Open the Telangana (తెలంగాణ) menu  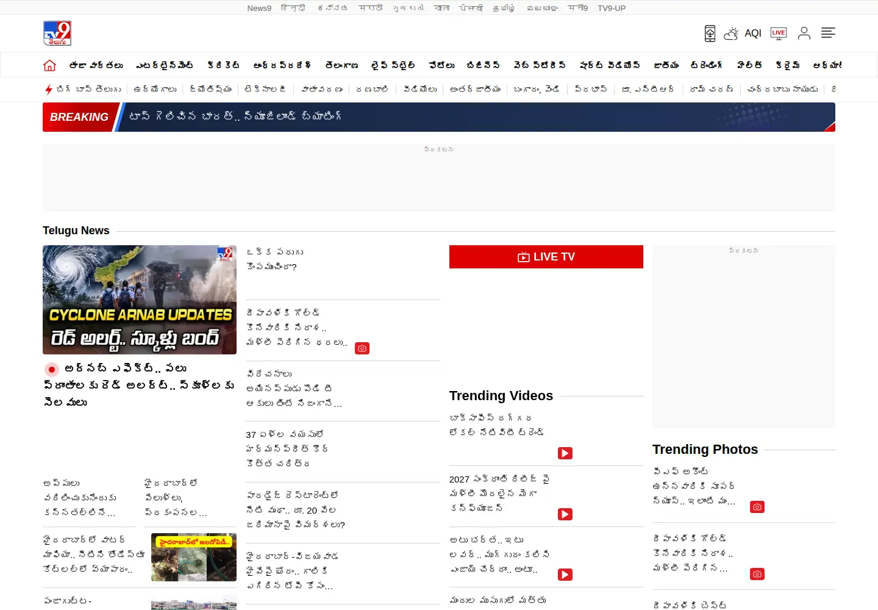click(341, 65)
